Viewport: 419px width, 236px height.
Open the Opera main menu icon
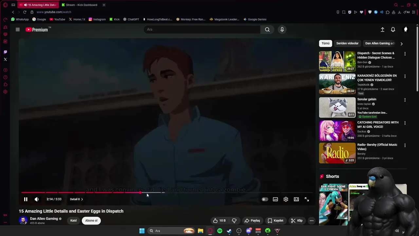pos(5,5)
